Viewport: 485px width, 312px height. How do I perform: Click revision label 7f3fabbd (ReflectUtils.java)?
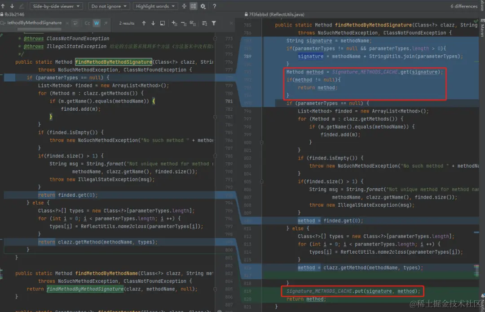(277, 14)
